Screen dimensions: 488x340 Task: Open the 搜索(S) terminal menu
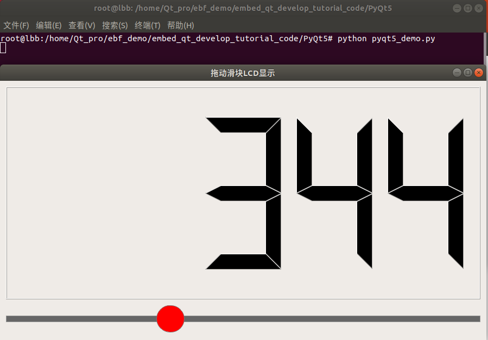(x=115, y=25)
